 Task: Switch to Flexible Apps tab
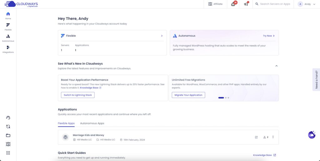66,123
